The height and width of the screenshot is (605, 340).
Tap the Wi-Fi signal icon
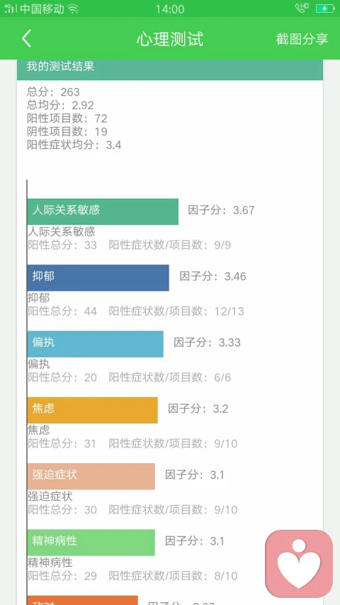[72, 9]
